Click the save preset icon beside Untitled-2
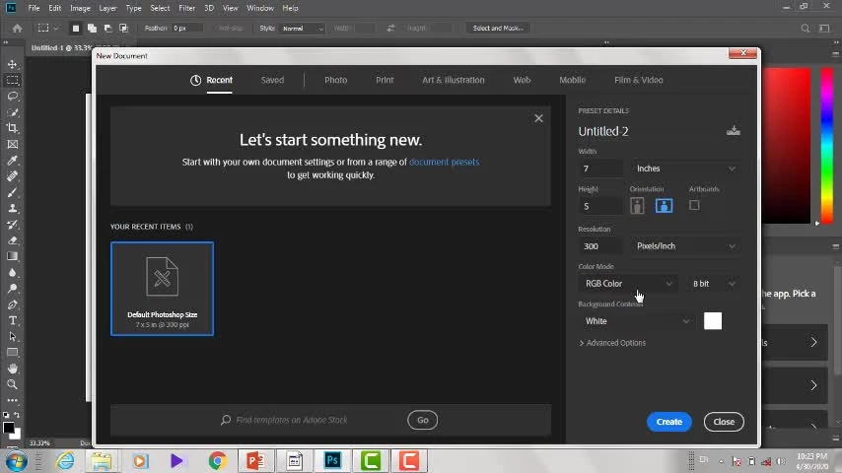Image resolution: width=842 pixels, height=473 pixels. pyautogui.click(x=733, y=131)
